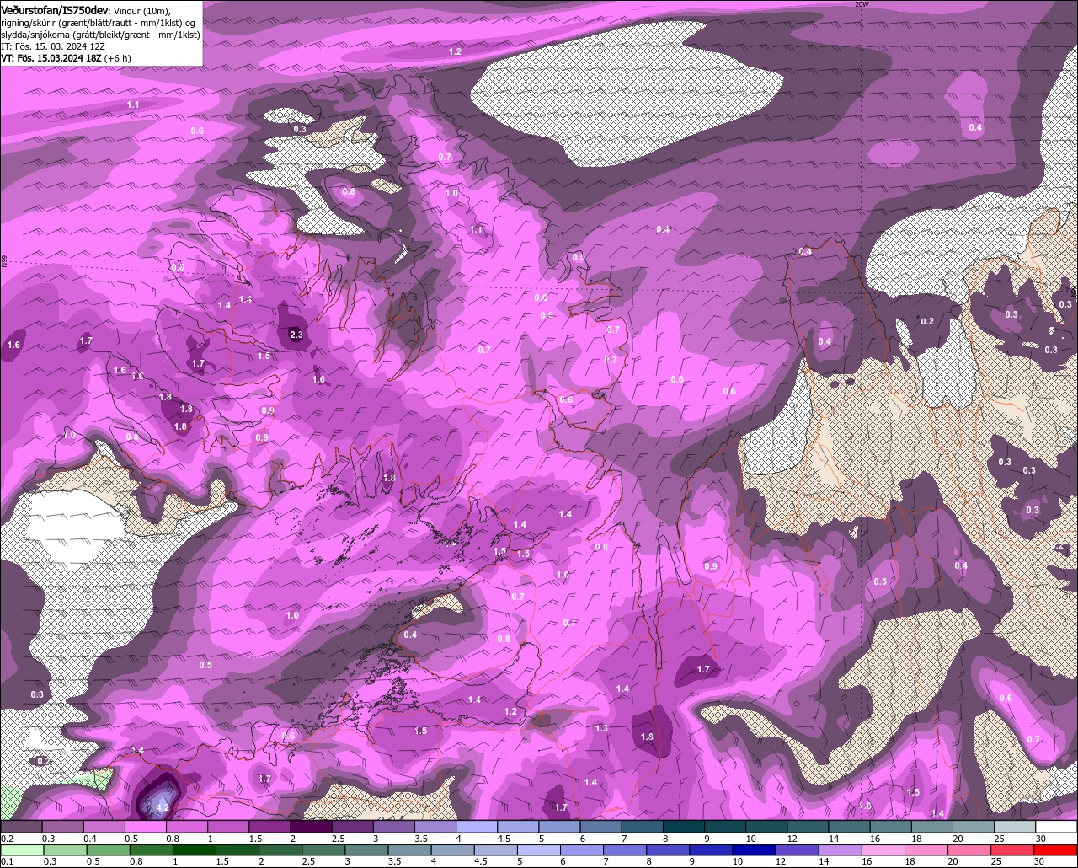The height and width of the screenshot is (868, 1078).
Task: Click the '4.5' label under the upper legend row
Action: click(x=504, y=839)
